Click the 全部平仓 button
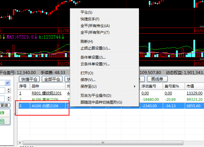Screen dimensions: 204x147 [x=52, y=79]
